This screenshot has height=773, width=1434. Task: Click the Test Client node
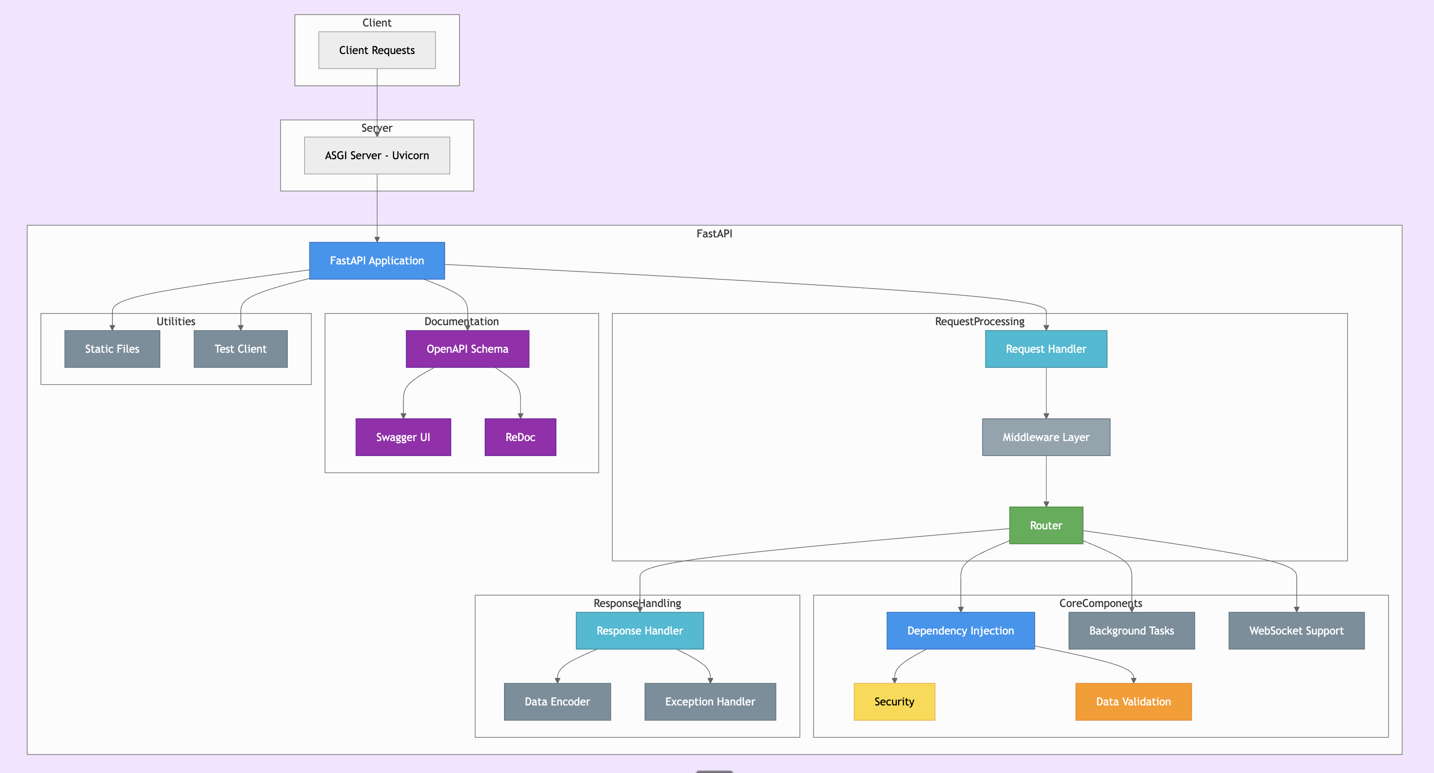click(240, 349)
